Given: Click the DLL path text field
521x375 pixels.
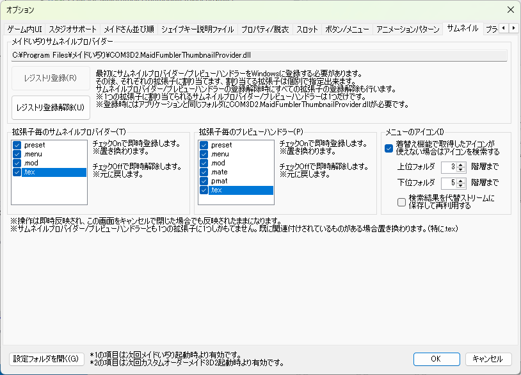Looking at the screenshot, I should (x=259, y=55).
